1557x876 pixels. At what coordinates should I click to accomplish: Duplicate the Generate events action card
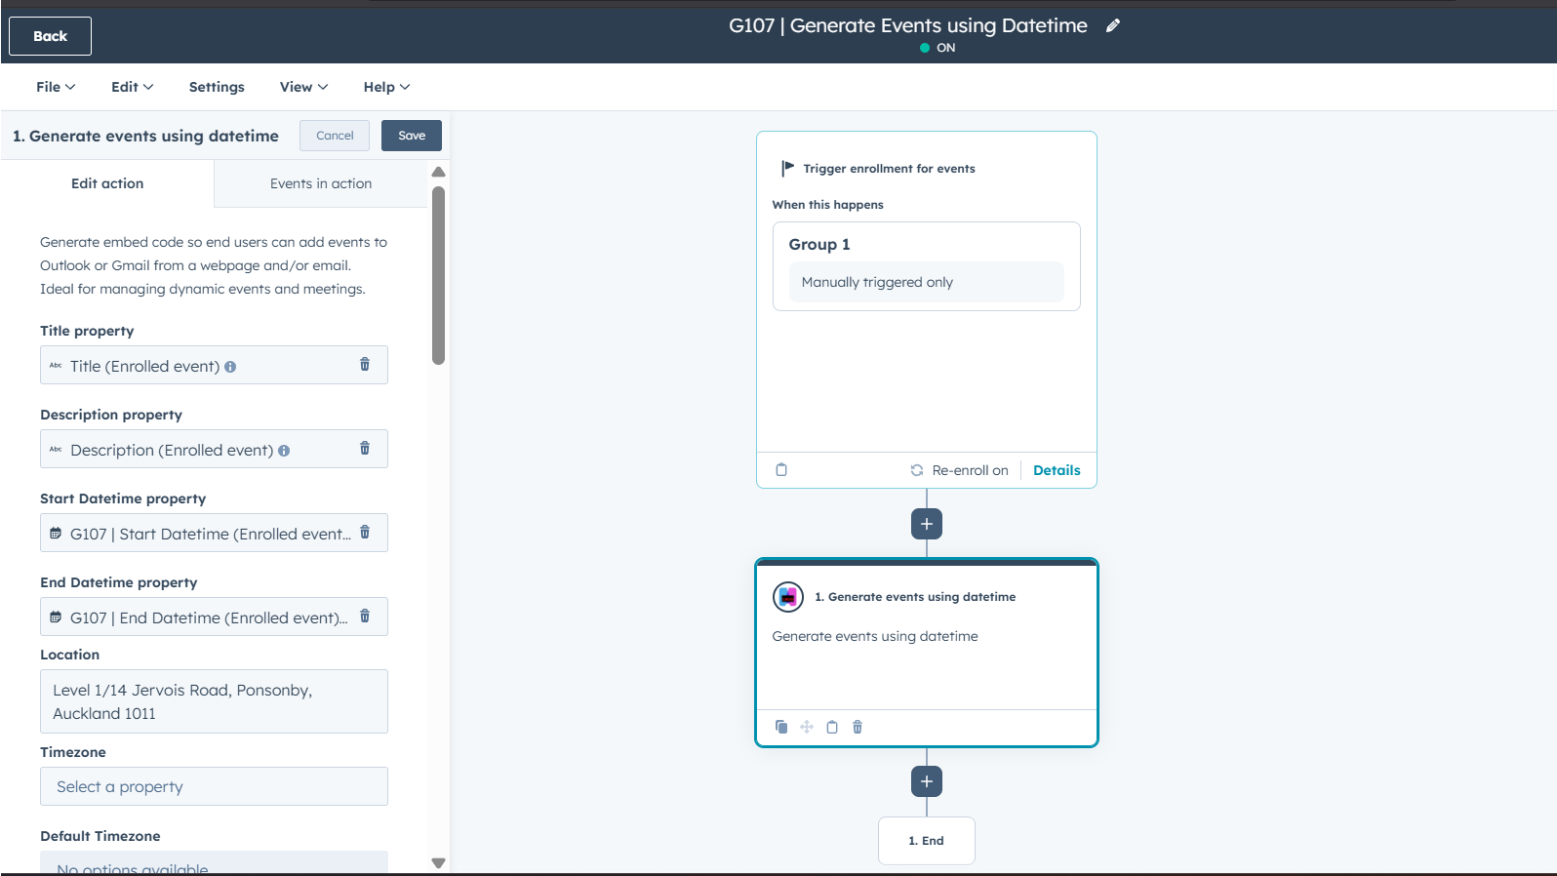coord(781,727)
